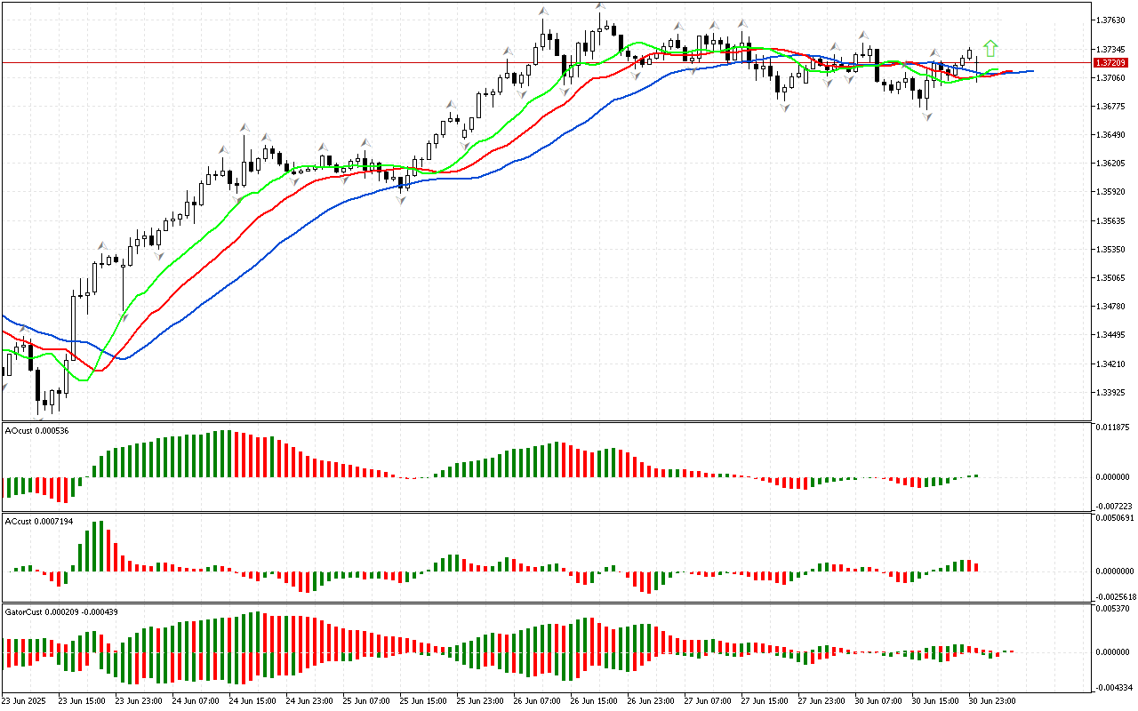Select fractal arrow under the 25 Jun 15:00 dip
This screenshot has width=1138, height=711.
click(403, 200)
